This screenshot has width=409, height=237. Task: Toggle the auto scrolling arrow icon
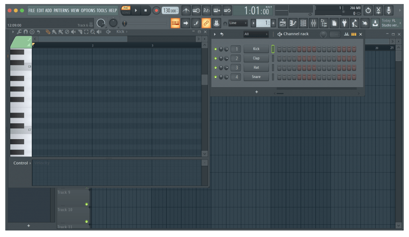tap(186, 23)
